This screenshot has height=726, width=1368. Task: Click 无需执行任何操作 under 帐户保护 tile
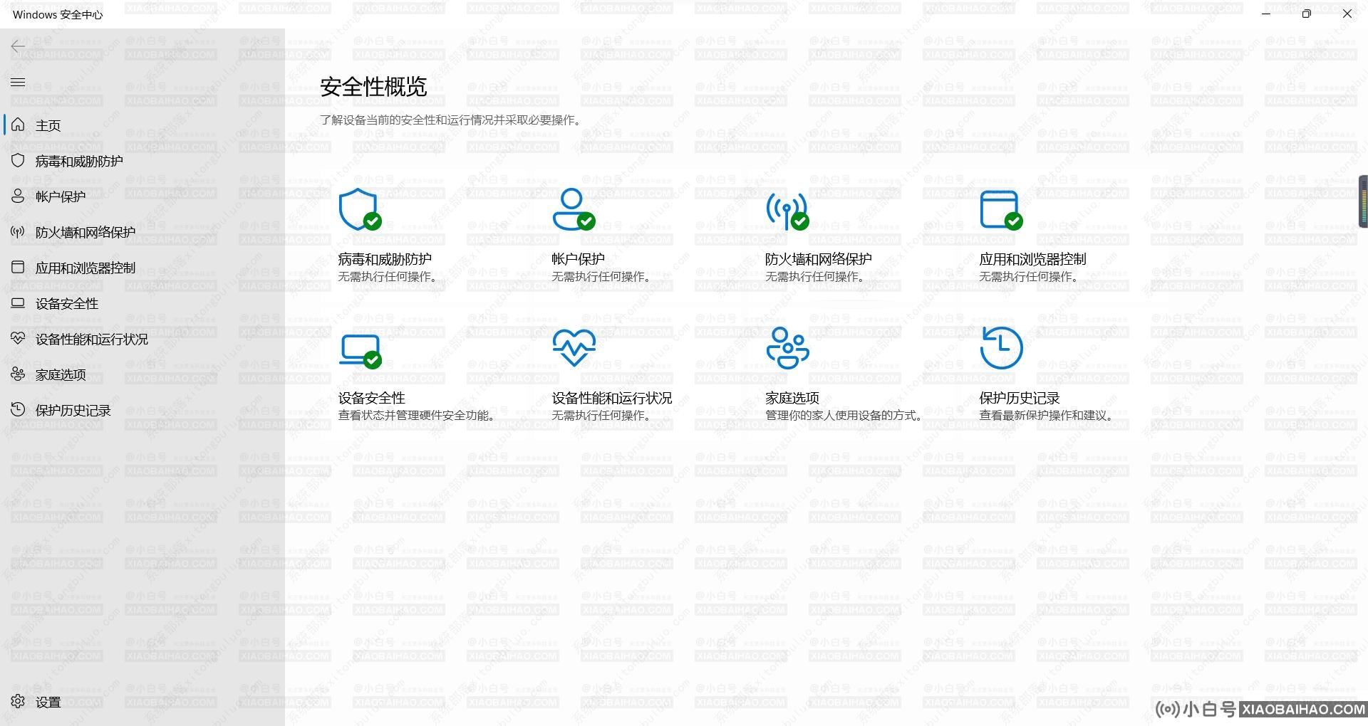602,276
